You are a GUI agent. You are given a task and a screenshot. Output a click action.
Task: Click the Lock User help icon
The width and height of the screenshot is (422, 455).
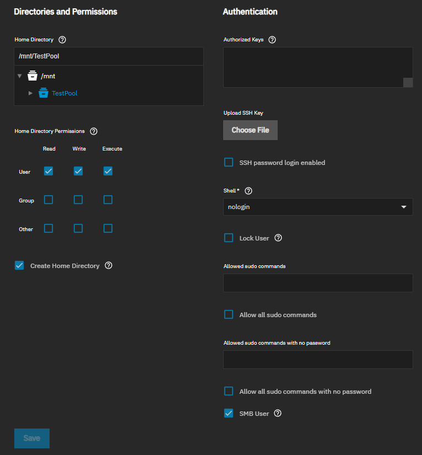(278, 238)
